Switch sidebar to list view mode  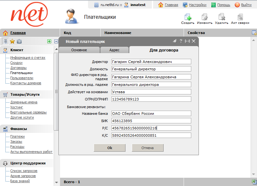pos(5,41)
